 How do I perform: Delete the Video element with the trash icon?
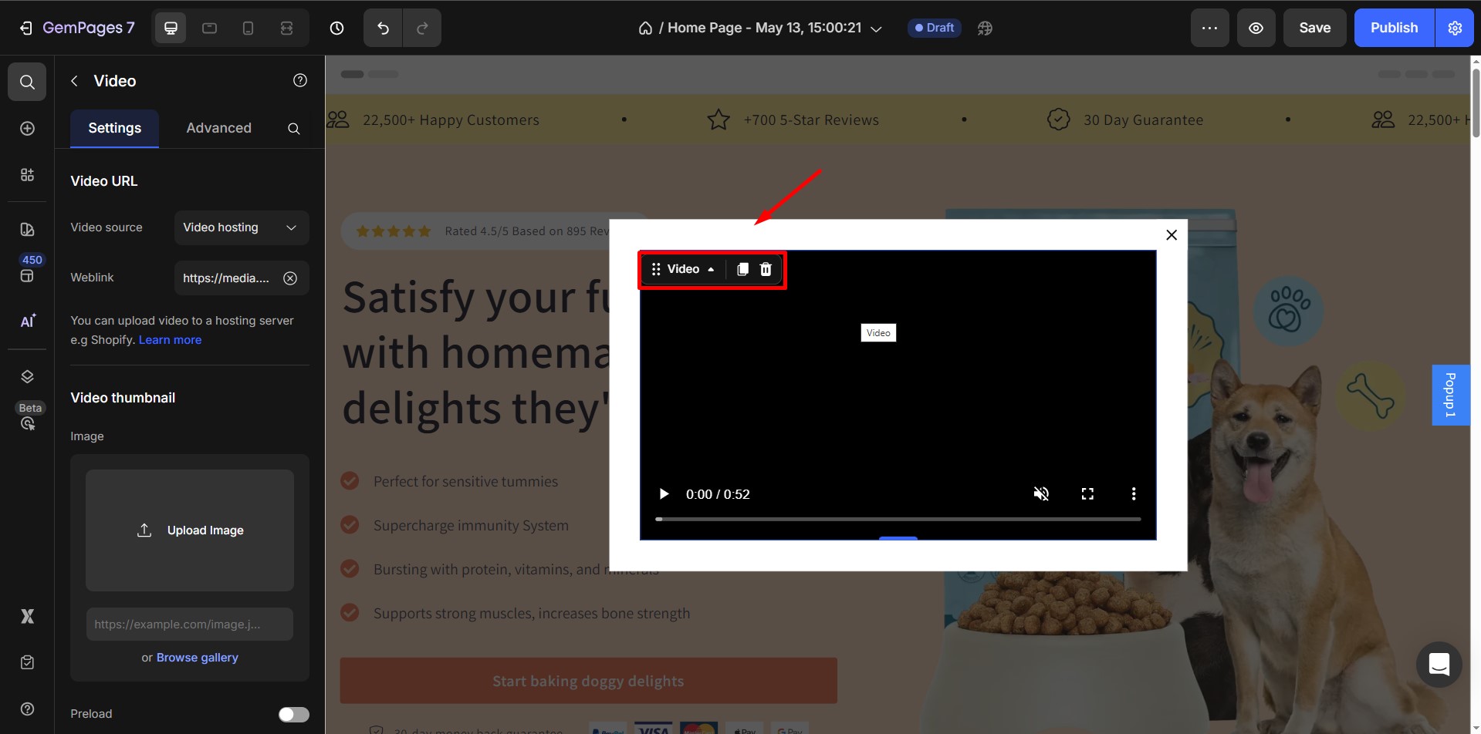click(765, 269)
